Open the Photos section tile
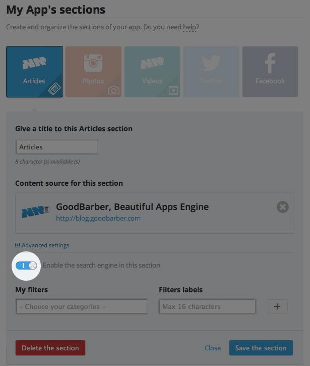Screen dimensions: 310x366 coord(93,71)
